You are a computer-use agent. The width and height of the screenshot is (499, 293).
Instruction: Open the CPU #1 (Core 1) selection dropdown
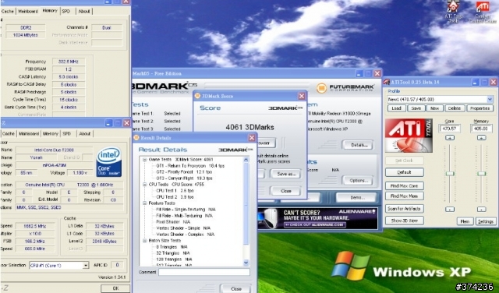click(86, 265)
